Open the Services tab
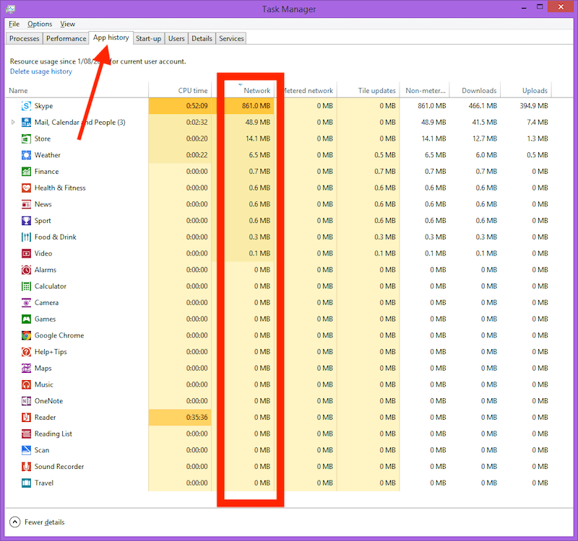 coord(231,38)
